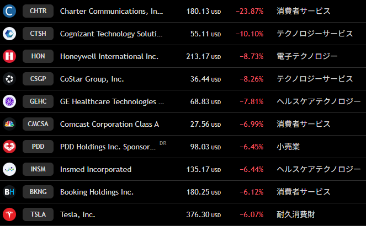The width and height of the screenshot is (366, 226).
Task: Click 耐久消費財 sector for Tesla
Action: pos(296,214)
